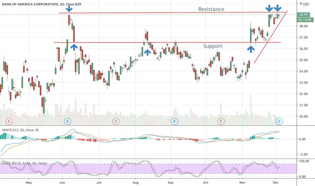
Task: Click the Jul label on time axis
Action: pos(99,183)
